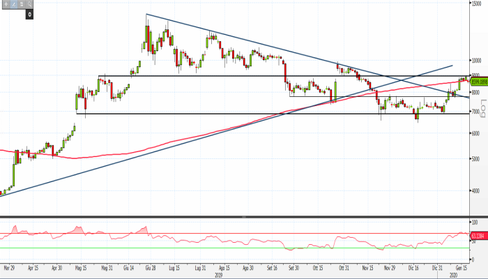Image resolution: width=488 pixels, height=279 pixels.
Task: Click the Dic 16 date label
Action: [413, 268]
